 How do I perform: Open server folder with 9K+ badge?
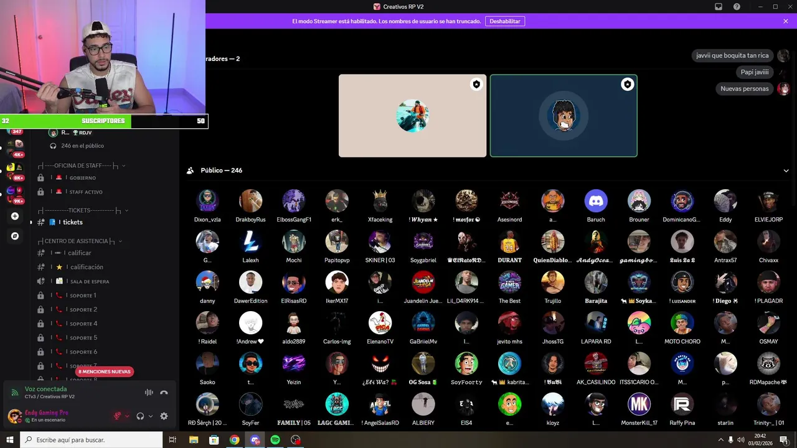pyautogui.click(x=15, y=194)
